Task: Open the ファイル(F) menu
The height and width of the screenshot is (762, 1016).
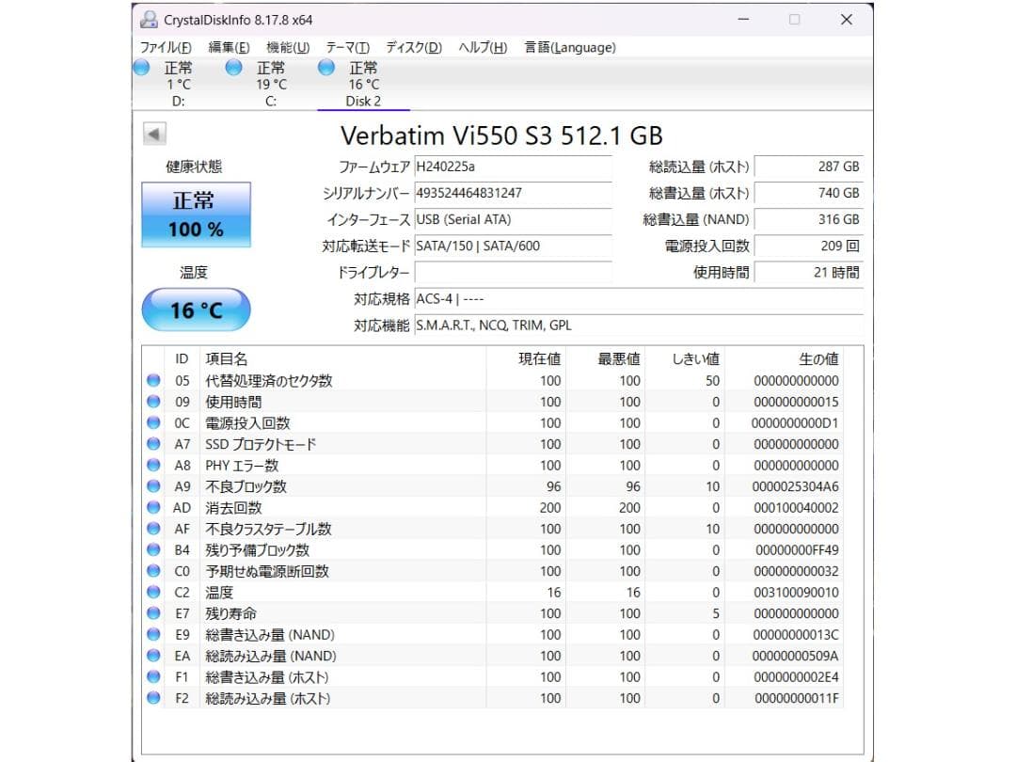Action: point(166,47)
